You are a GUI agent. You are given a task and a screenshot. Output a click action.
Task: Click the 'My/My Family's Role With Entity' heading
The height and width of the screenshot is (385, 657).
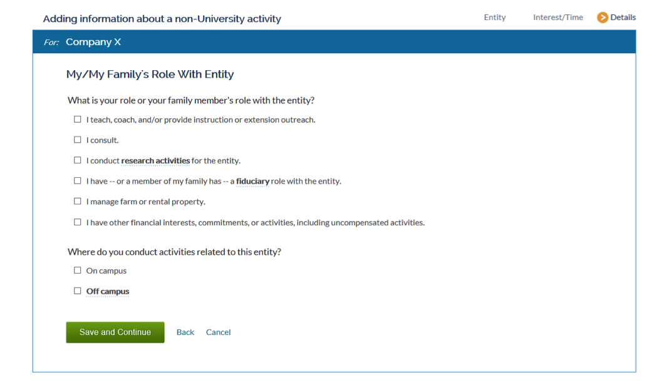pyautogui.click(x=150, y=74)
